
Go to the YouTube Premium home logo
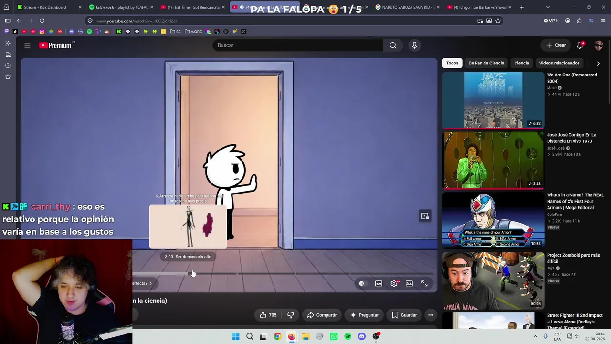click(x=55, y=45)
